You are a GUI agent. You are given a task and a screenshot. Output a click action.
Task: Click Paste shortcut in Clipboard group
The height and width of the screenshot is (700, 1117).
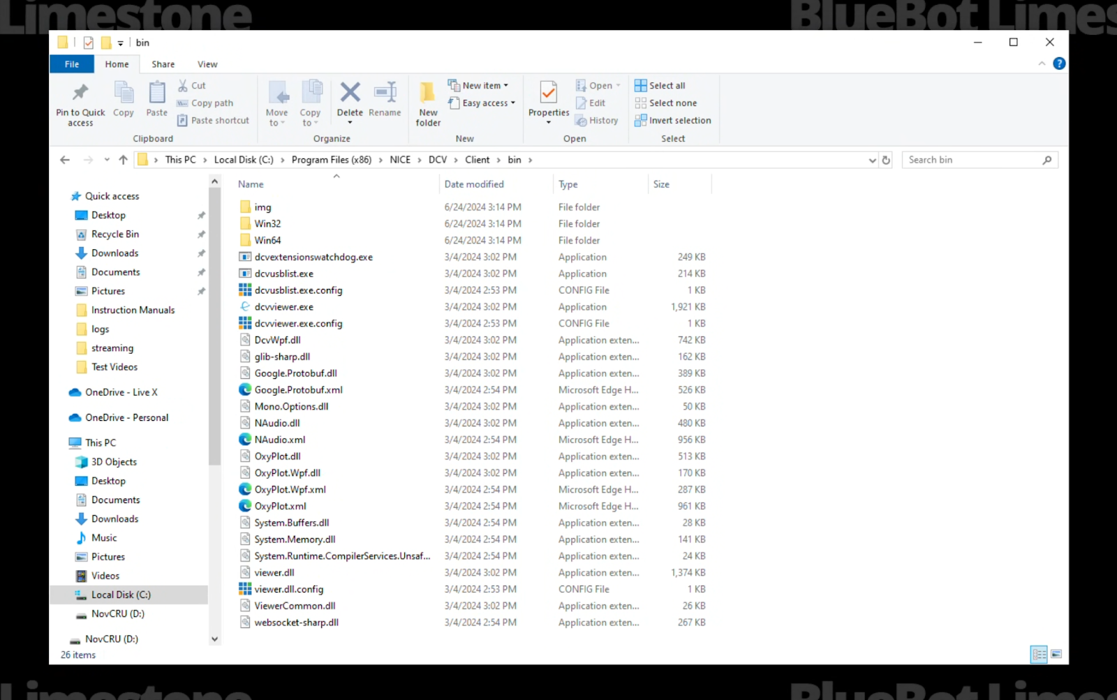pos(212,120)
